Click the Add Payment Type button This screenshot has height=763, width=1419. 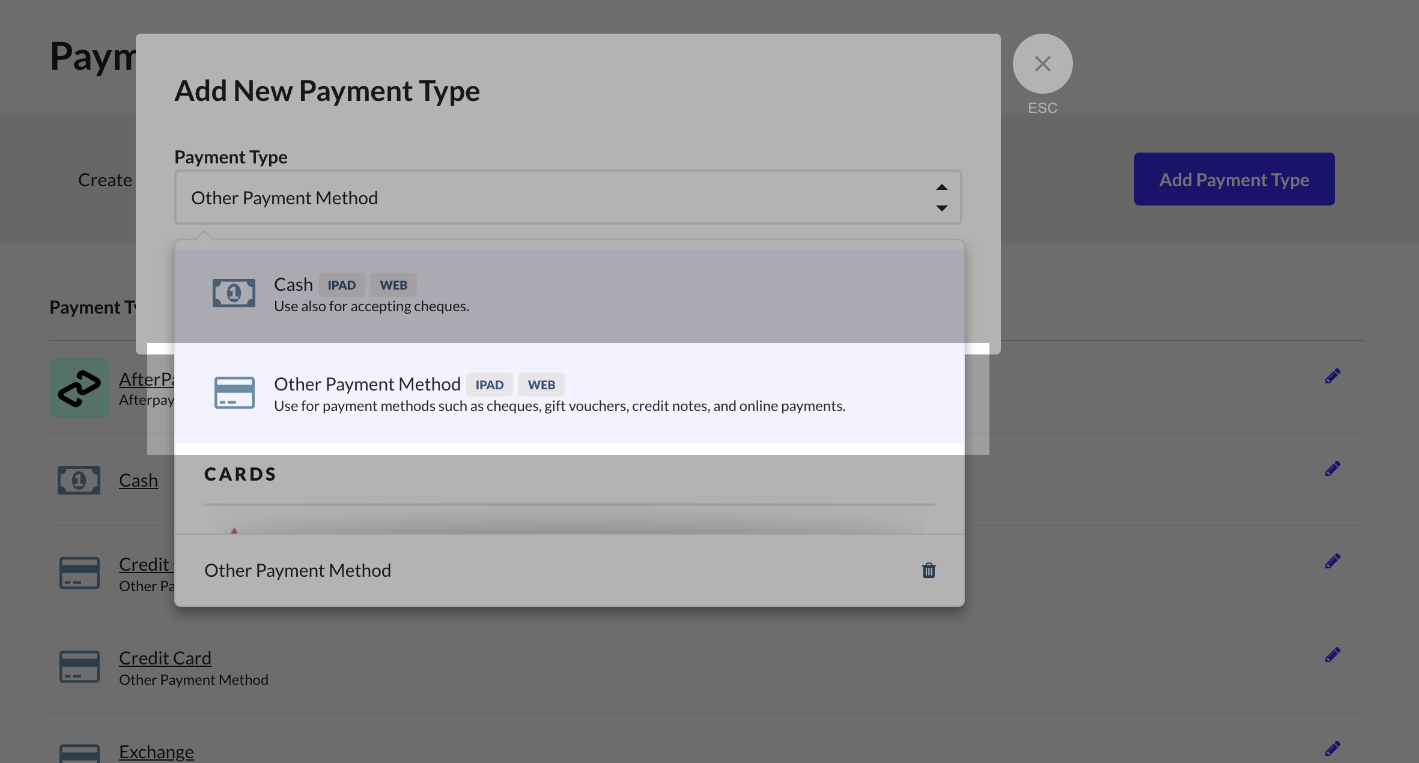tap(1234, 179)
